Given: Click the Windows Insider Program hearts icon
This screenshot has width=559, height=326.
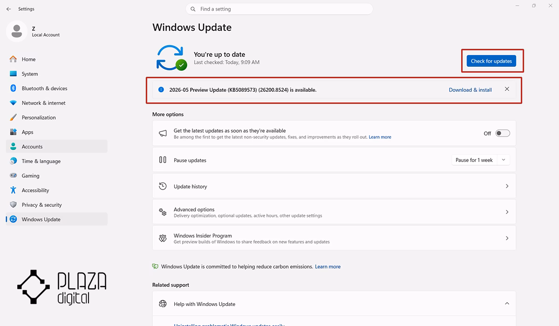Looking at the screenshot, I should 163,238.
